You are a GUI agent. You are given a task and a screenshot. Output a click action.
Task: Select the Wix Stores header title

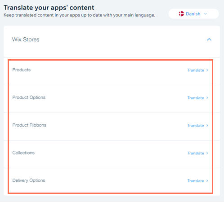pos(26,40)
